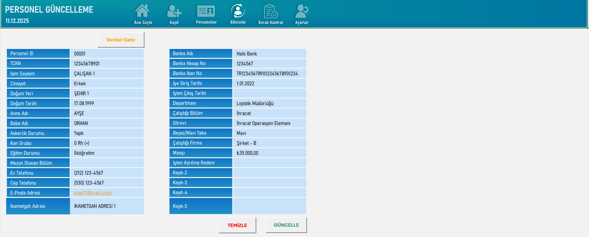Select the Anne Adı field AYŞE
This screenshot has height=237, width=589.
107,113
